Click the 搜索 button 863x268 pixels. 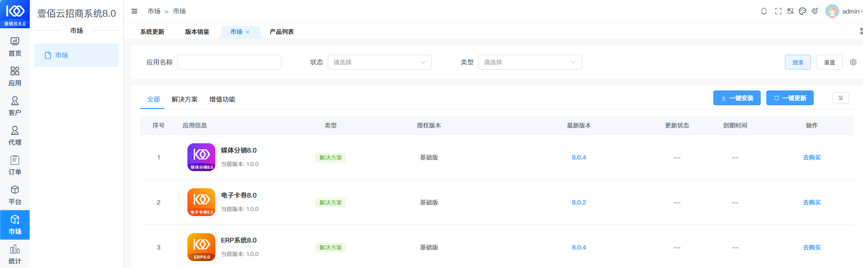pos(798,62)
